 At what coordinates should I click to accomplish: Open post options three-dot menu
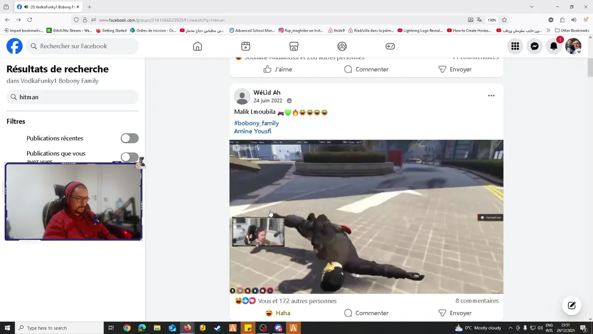coord(491,96)
